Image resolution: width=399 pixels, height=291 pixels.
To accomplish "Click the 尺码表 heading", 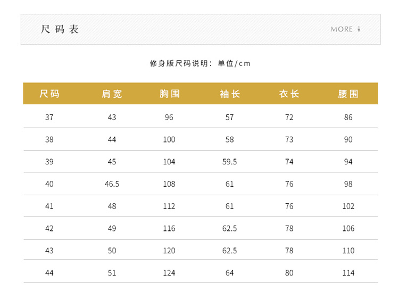I will 60,29.
